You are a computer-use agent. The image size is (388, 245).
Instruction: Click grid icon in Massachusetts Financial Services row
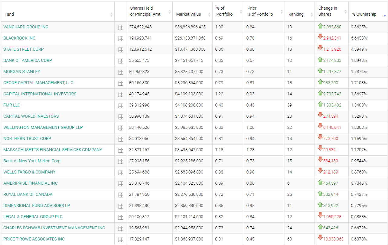121,150
